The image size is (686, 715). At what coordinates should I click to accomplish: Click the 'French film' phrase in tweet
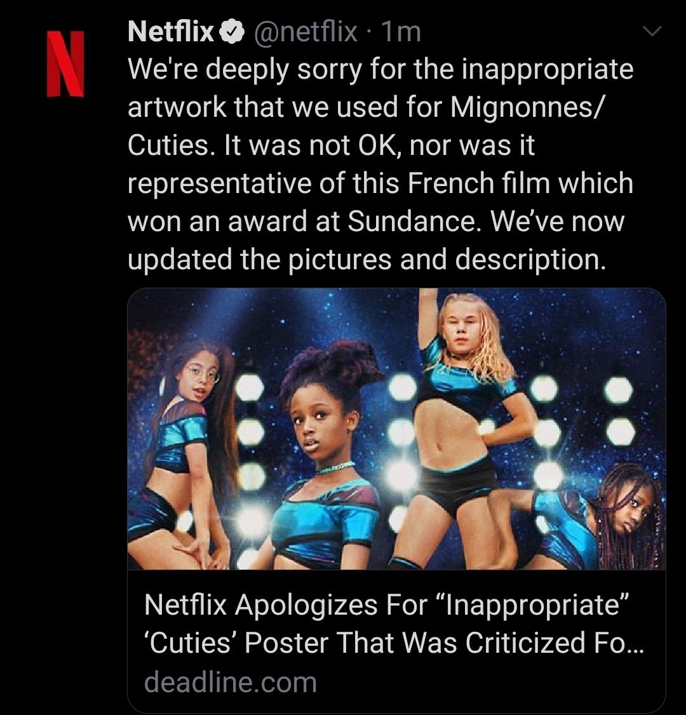point(478,184)
